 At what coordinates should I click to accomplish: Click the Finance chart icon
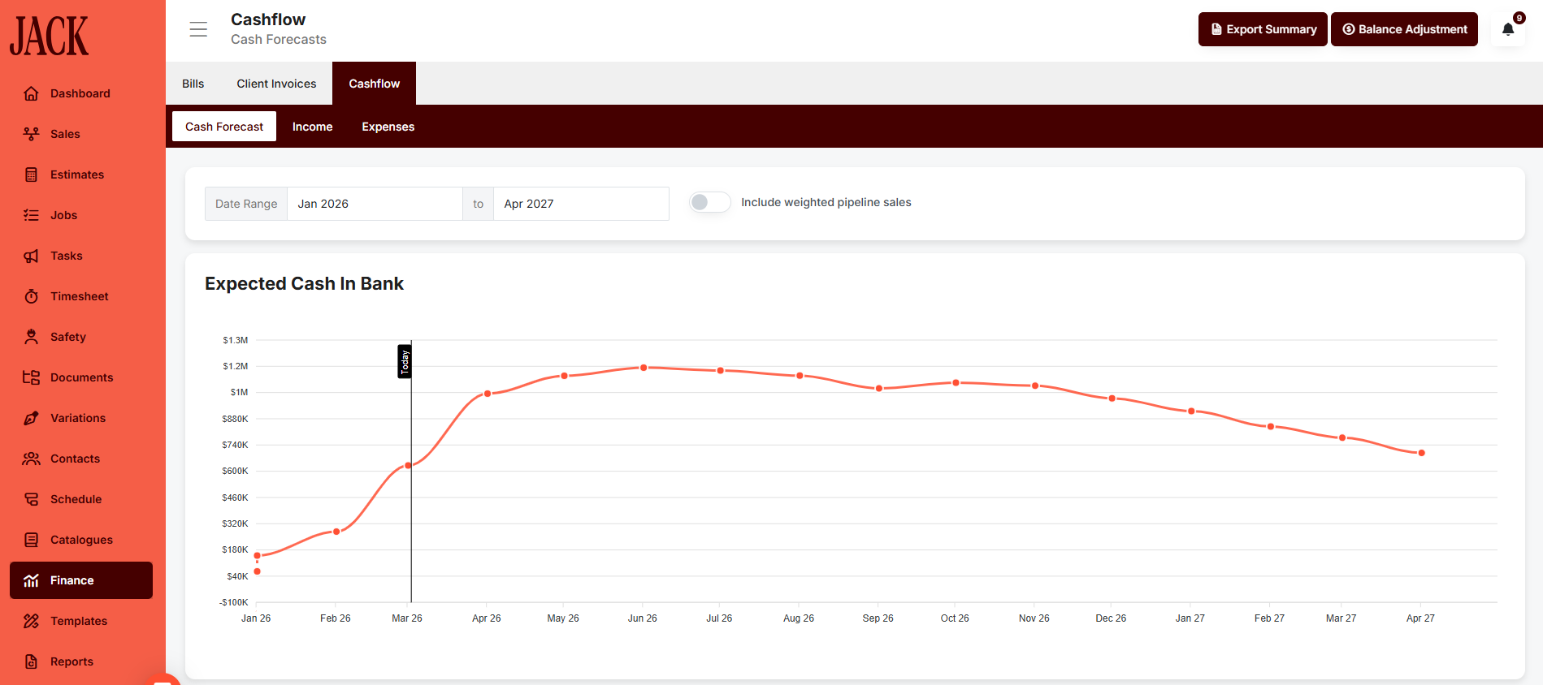[31, 580]
